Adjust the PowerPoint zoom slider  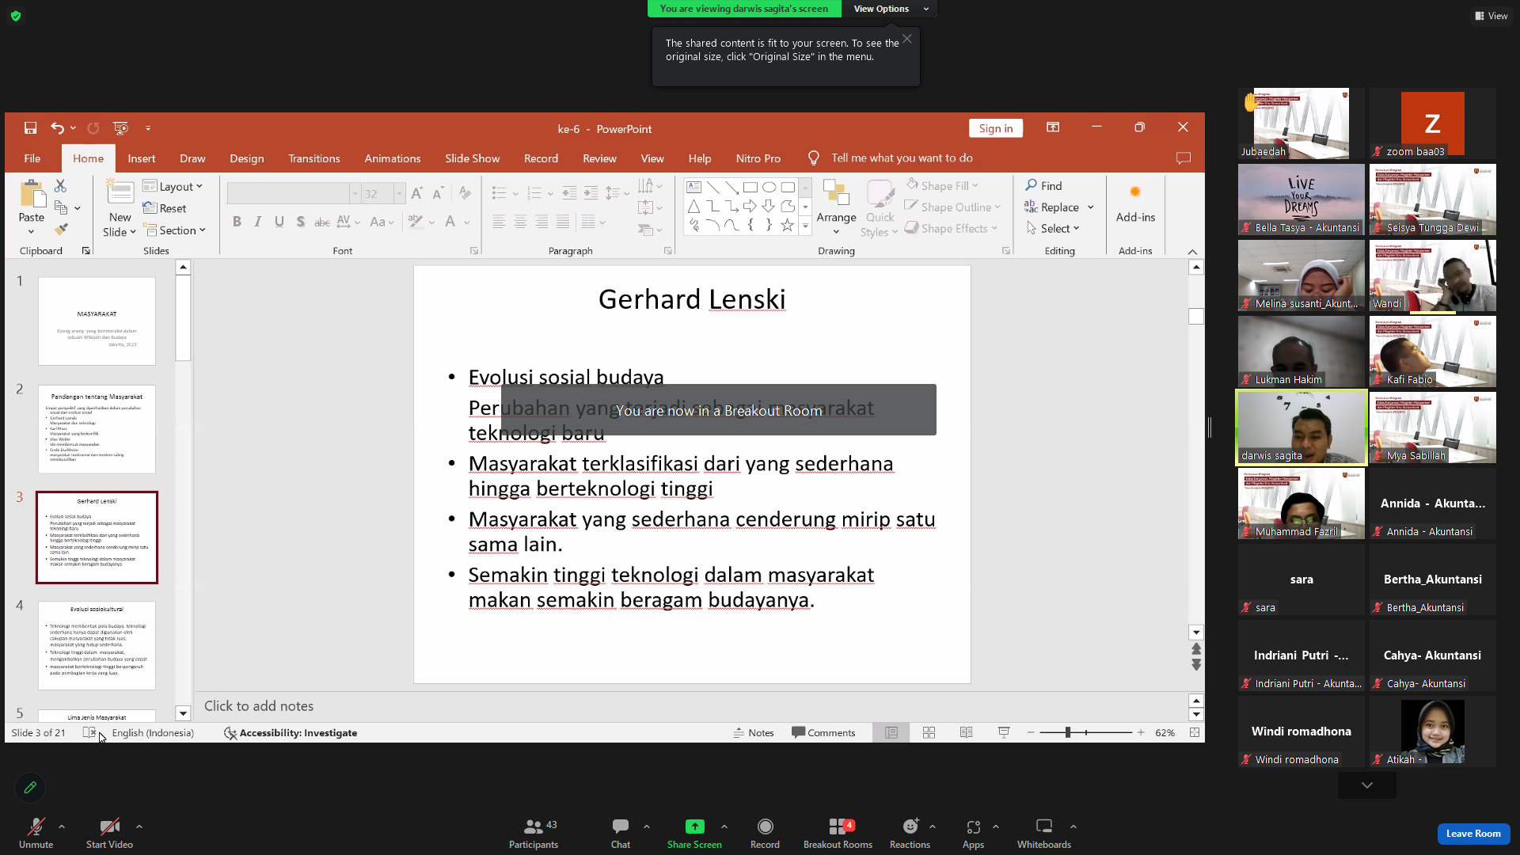point(1068,733)
